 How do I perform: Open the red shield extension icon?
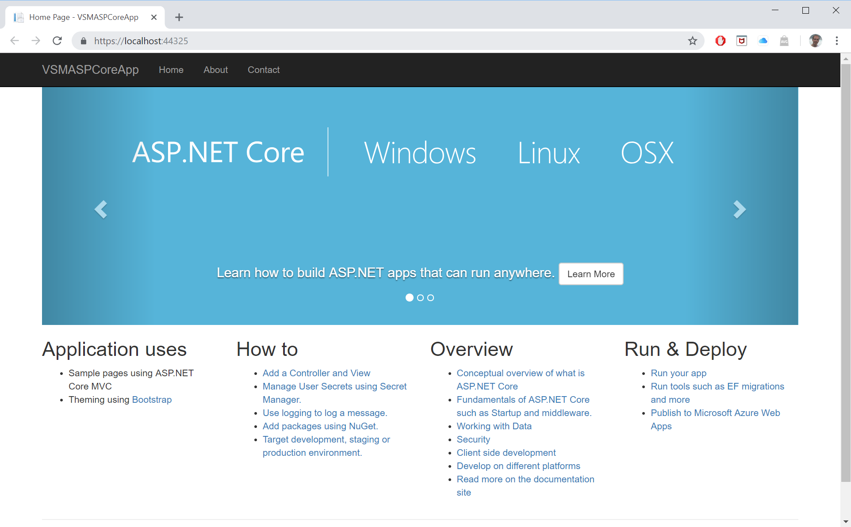(x=720, y=41)
